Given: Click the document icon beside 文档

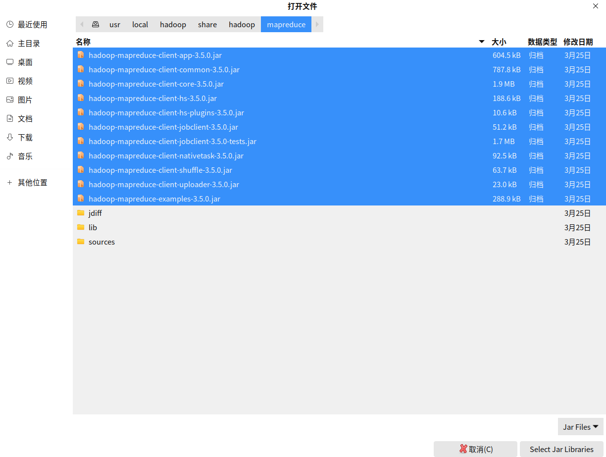Looking at the screenshot, I should coord(10,118).
